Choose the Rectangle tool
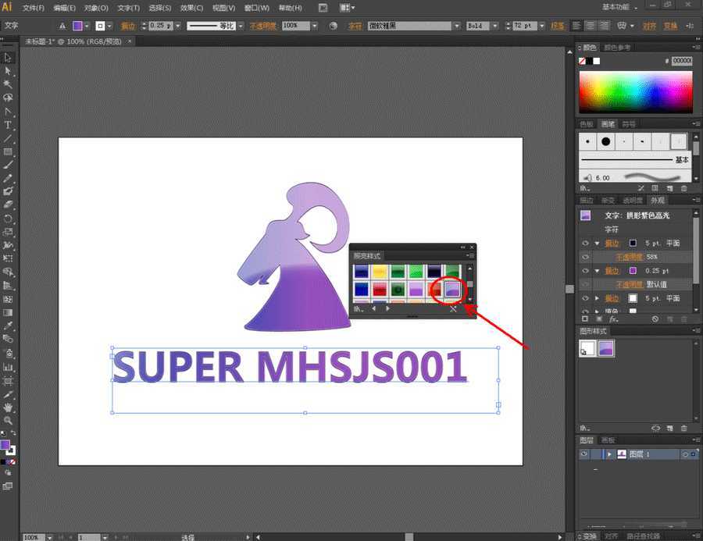This screenshot has height=541, width=703. click(8, 151)
